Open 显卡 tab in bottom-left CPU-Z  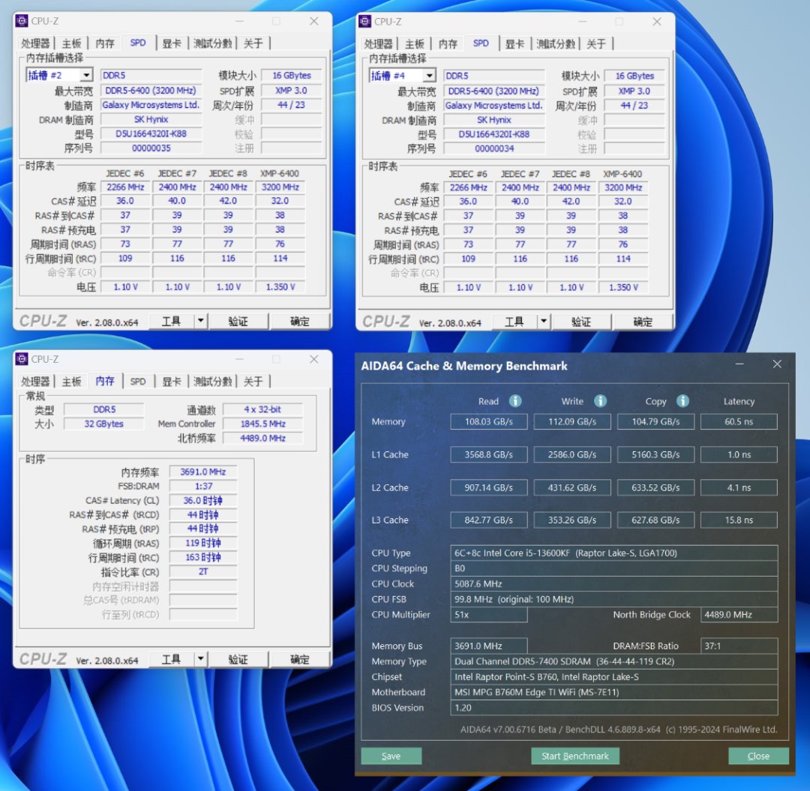pos(172,382)
